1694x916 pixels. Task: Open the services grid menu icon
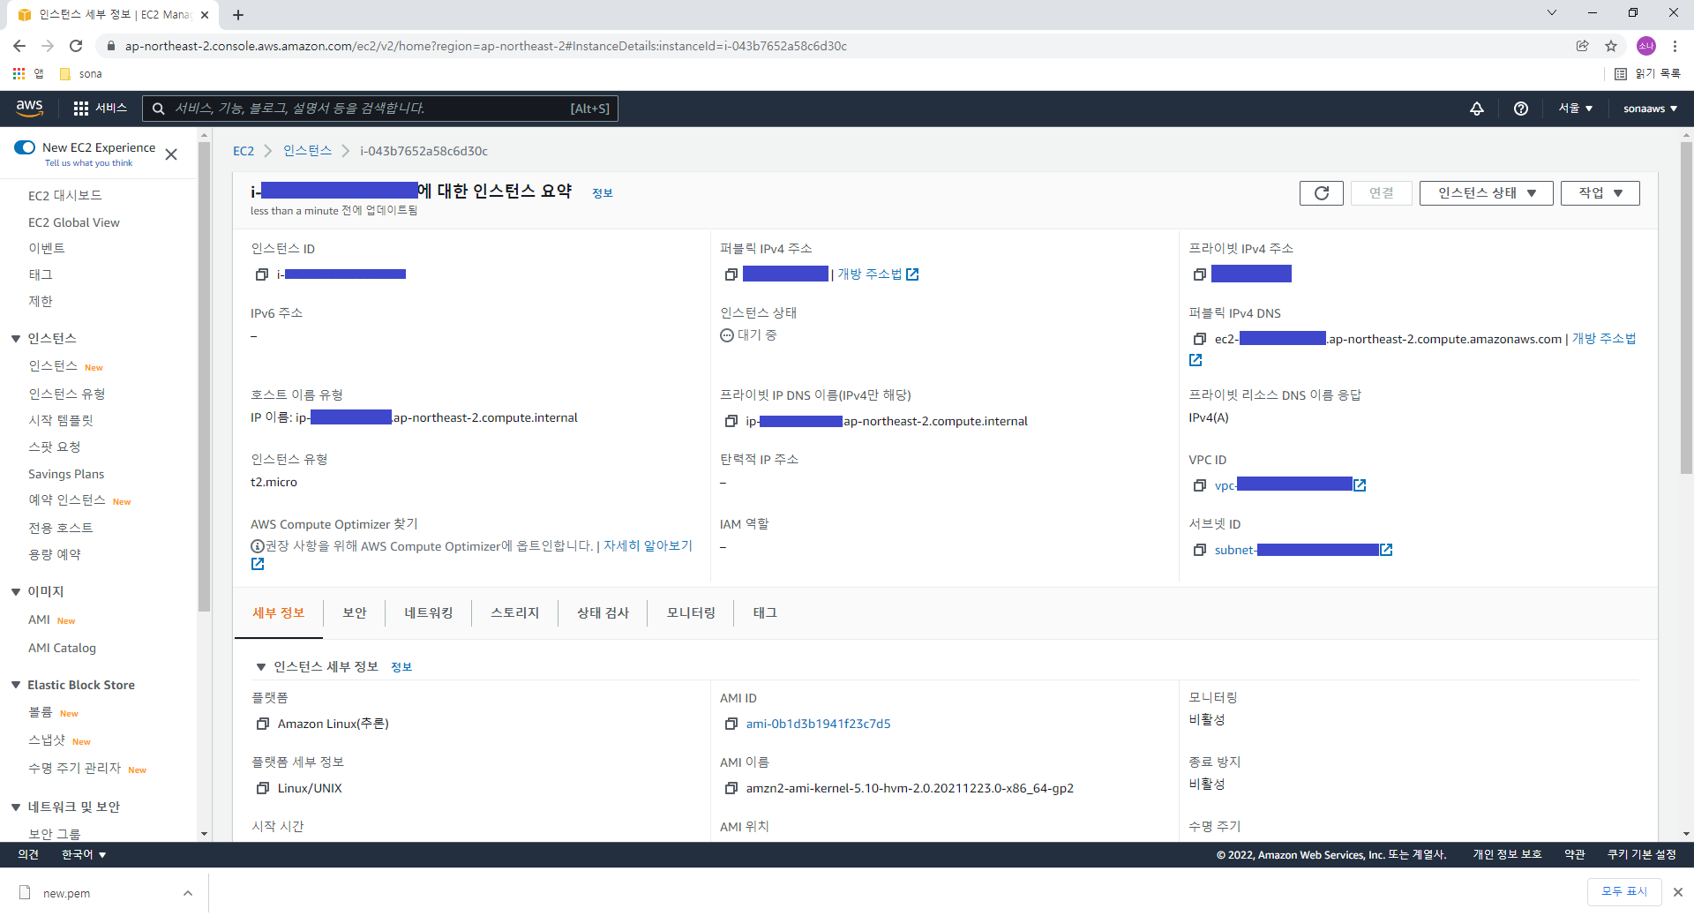81,108
